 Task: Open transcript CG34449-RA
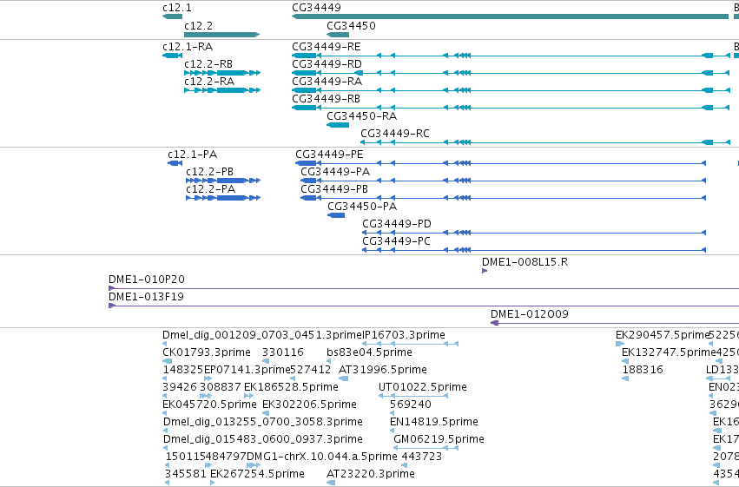tap(511, 90)
